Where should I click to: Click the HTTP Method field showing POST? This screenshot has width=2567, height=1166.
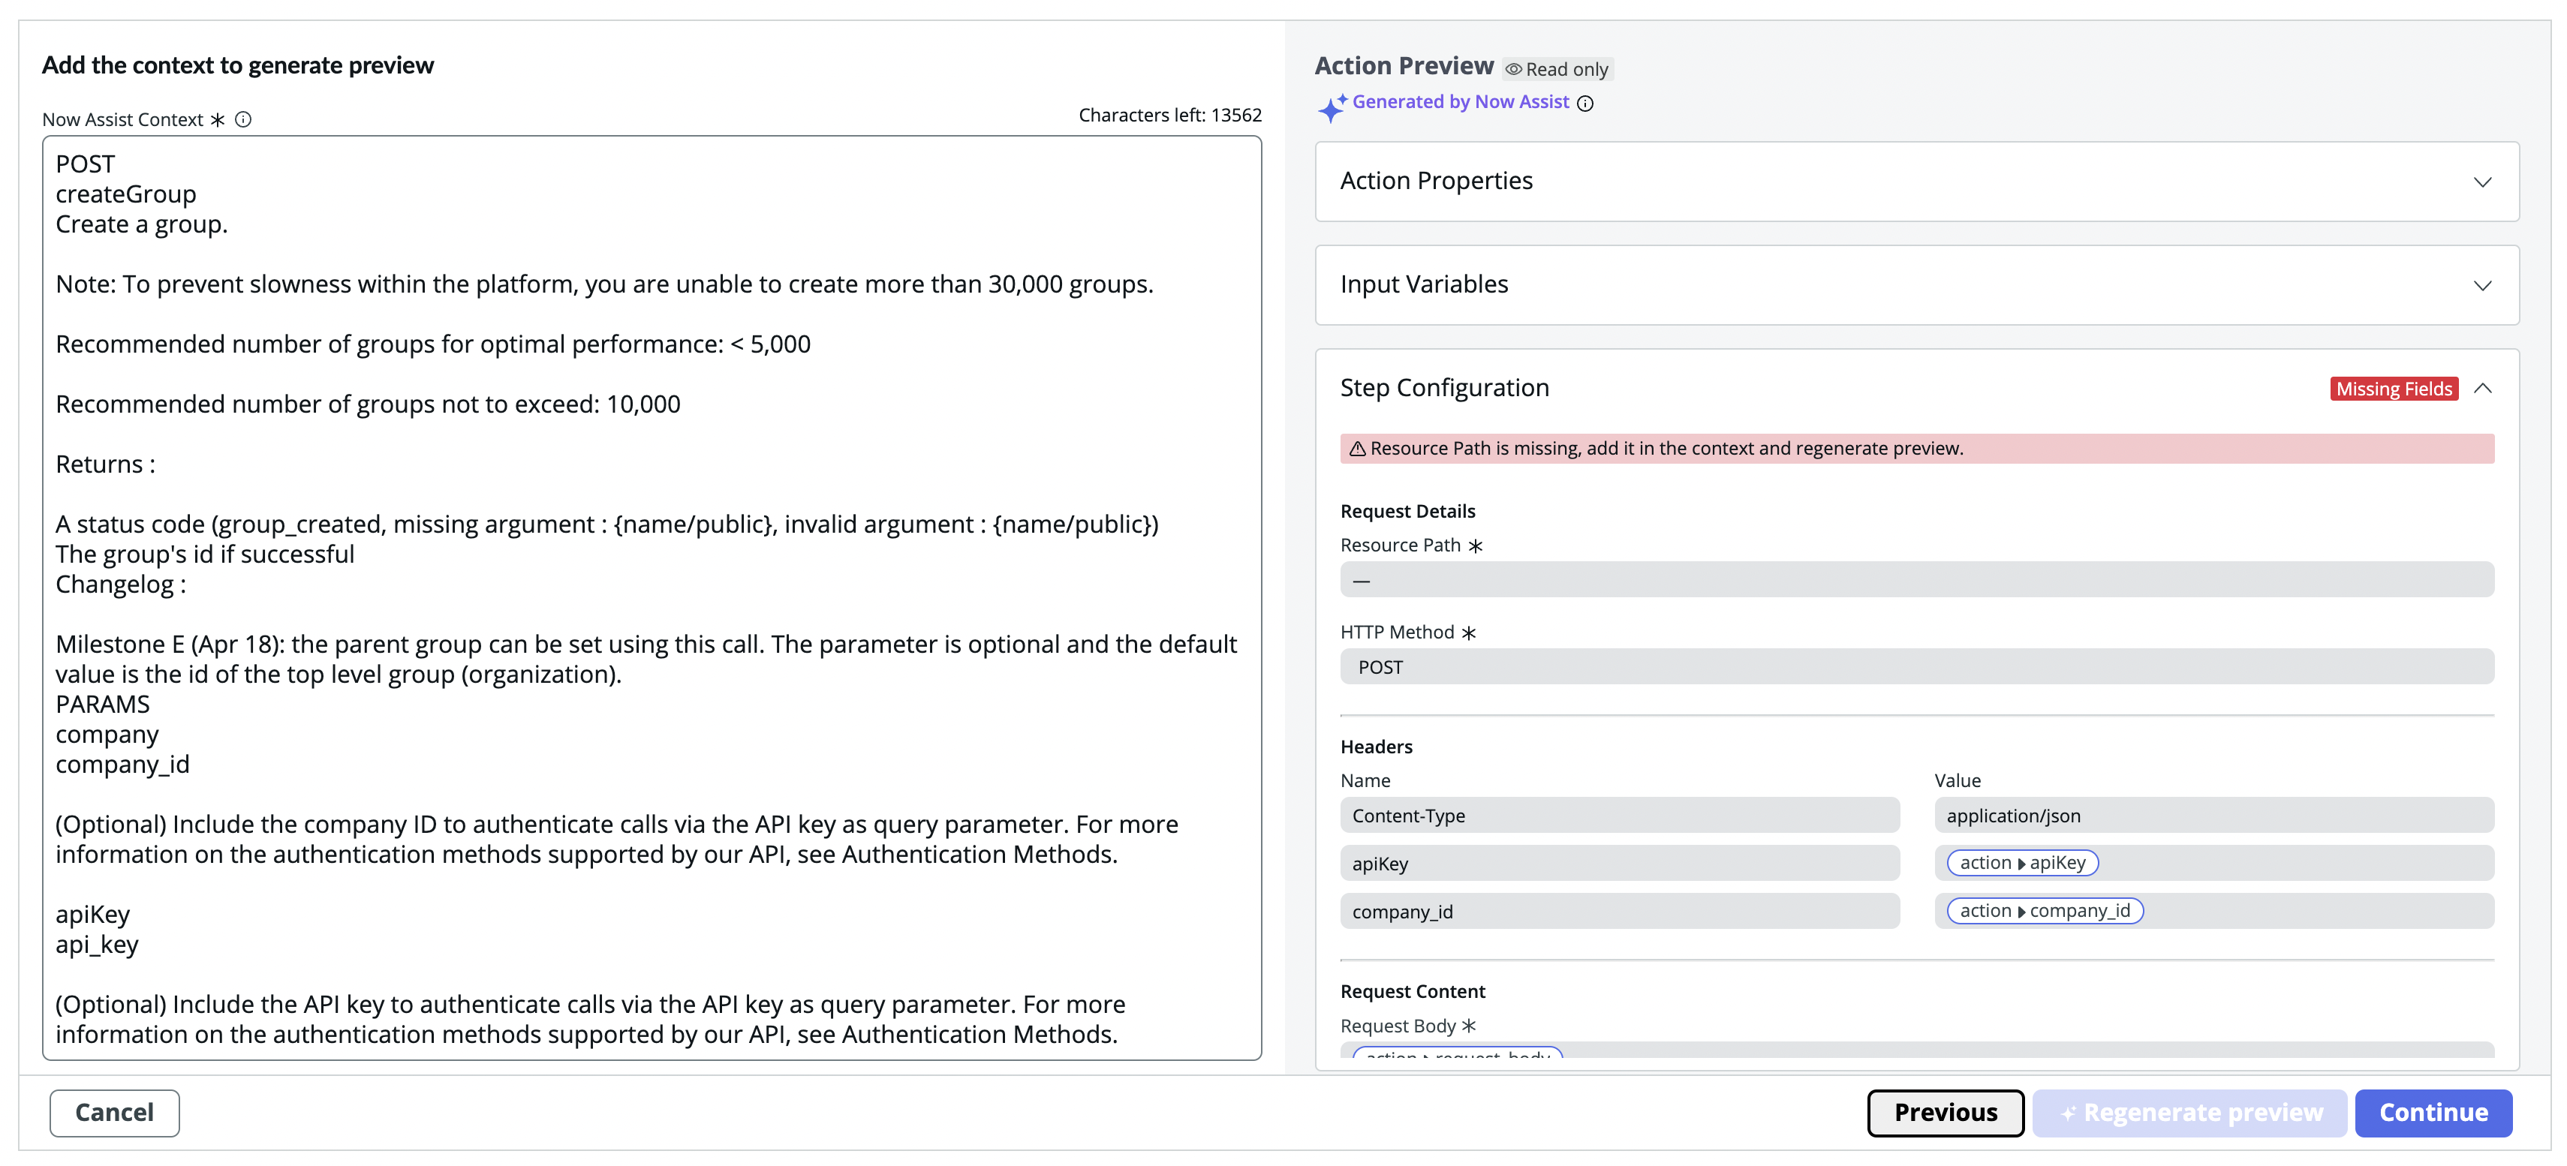point(1916,667)
